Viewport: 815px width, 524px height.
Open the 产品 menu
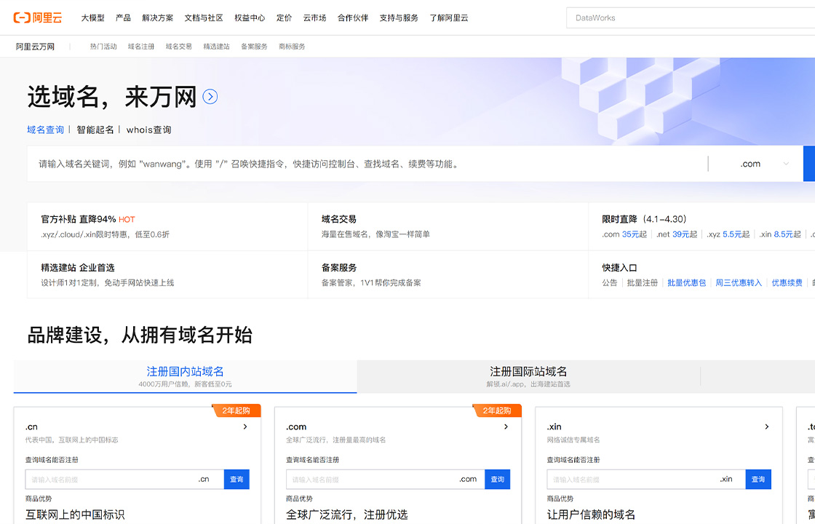[123, 17]
